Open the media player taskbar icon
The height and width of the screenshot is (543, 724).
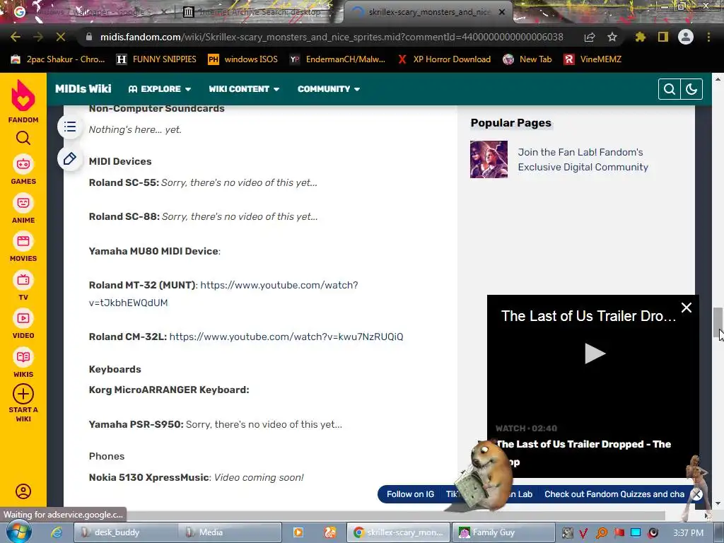click(x=298, y=532)
